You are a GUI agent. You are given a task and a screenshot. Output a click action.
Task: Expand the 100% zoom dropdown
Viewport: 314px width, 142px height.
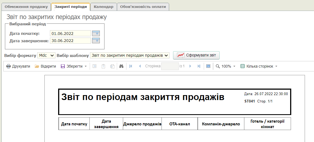[226, 66]
